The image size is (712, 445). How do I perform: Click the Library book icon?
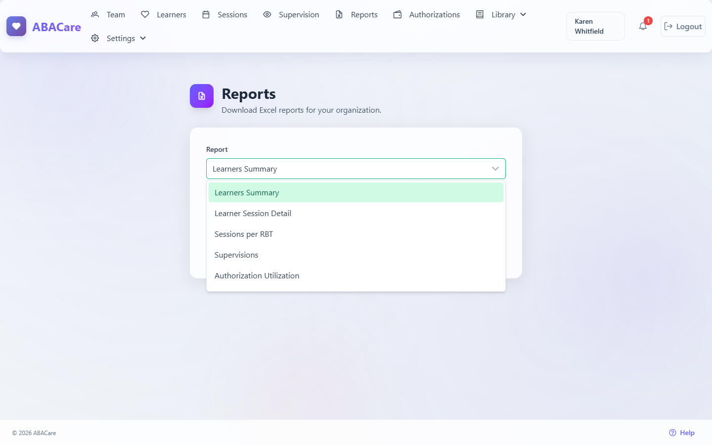[x=480, y=14]
